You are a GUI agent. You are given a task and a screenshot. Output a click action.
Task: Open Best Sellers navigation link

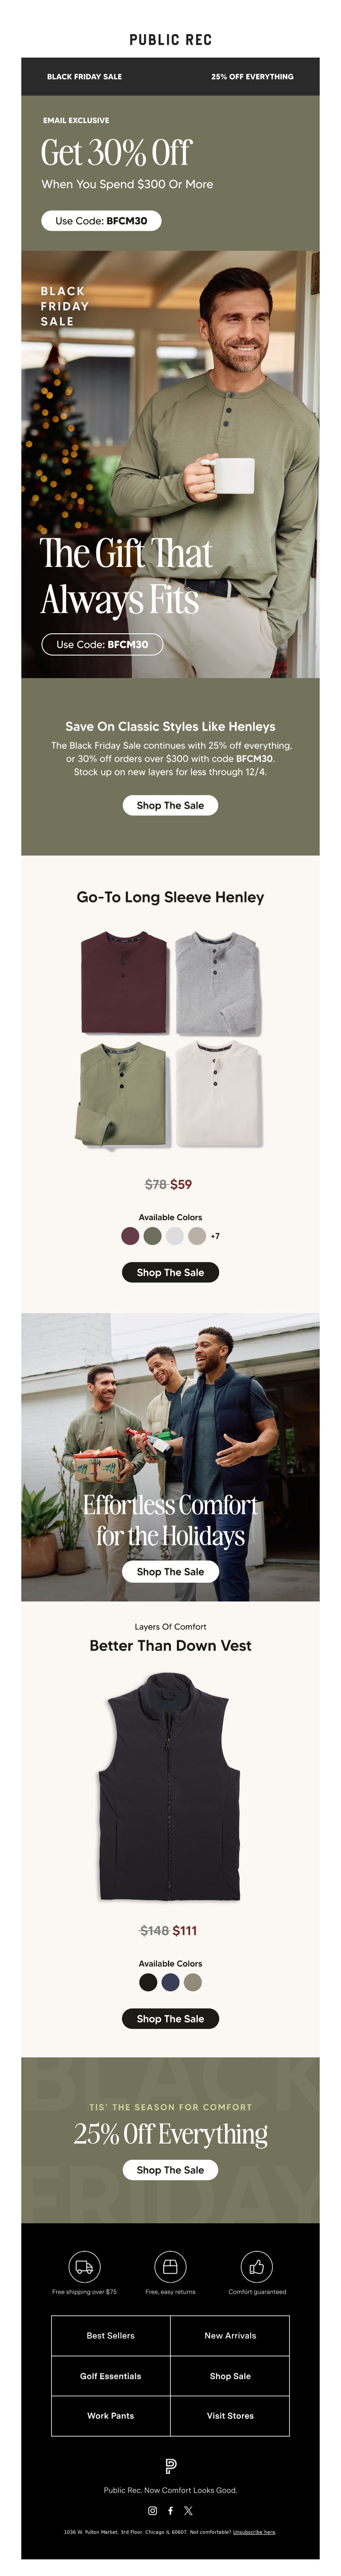pos(111,2335)
